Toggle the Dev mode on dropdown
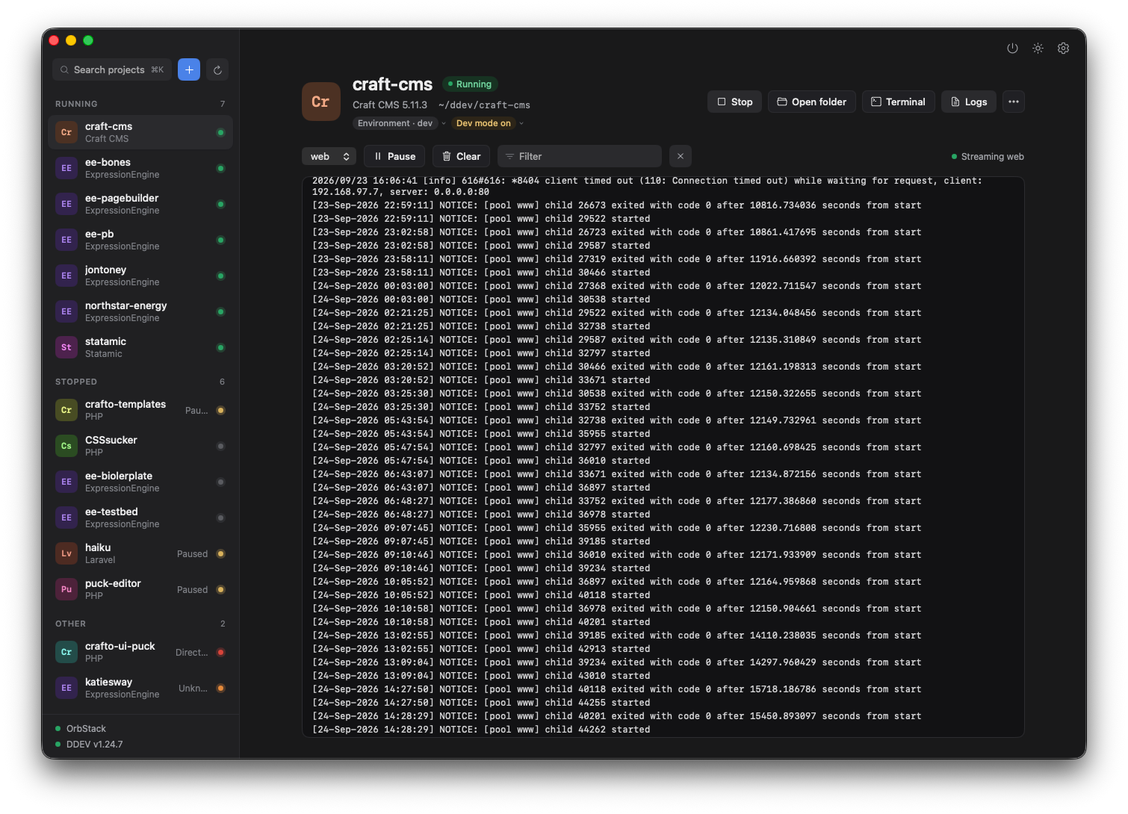This screenshot has width=1128, height=814. 489,123
